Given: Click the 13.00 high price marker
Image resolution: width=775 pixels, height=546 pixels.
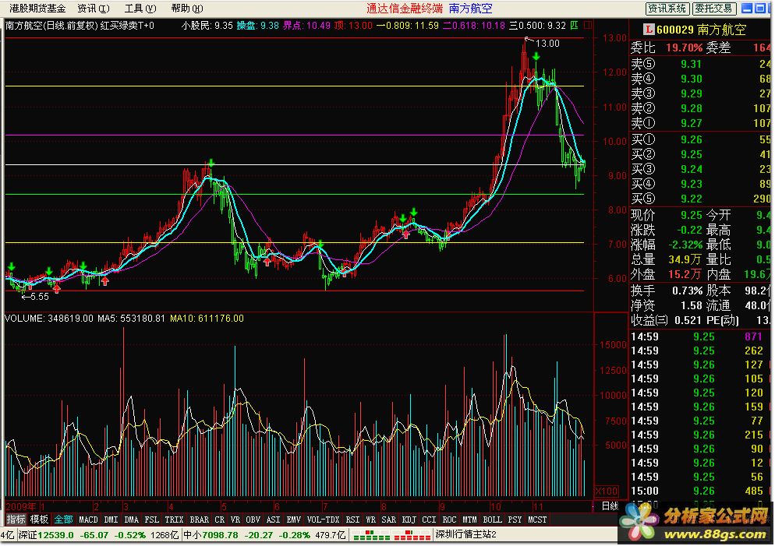Looking at the screenshot, I should 547,44.
